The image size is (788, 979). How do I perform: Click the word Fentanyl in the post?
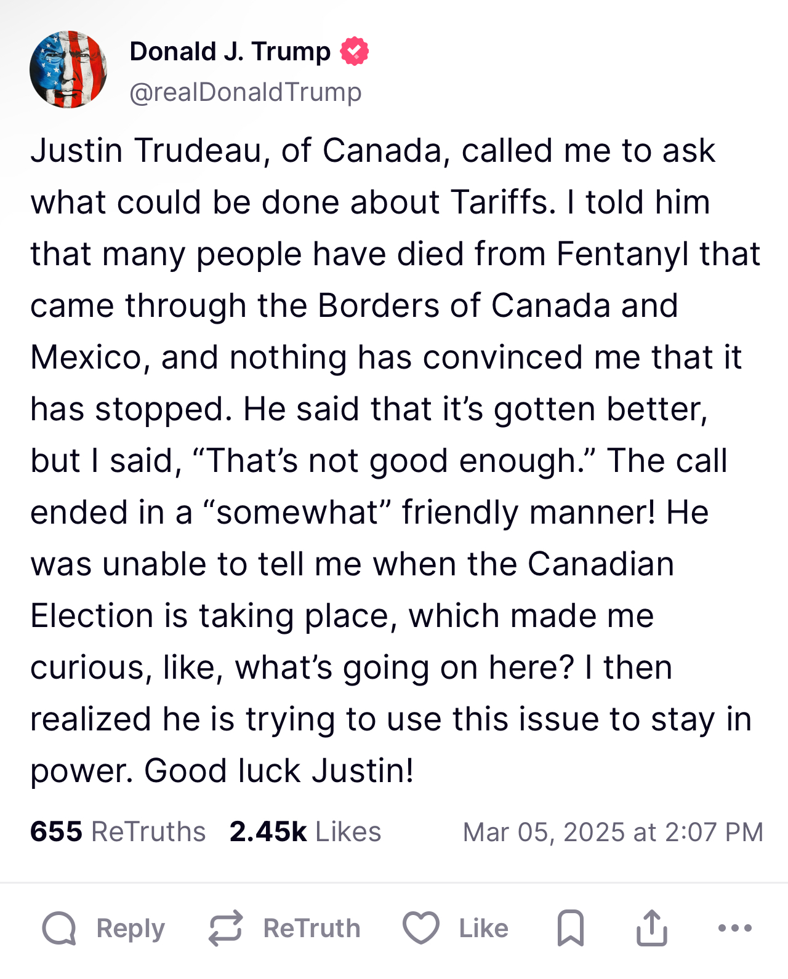[622, 254]
